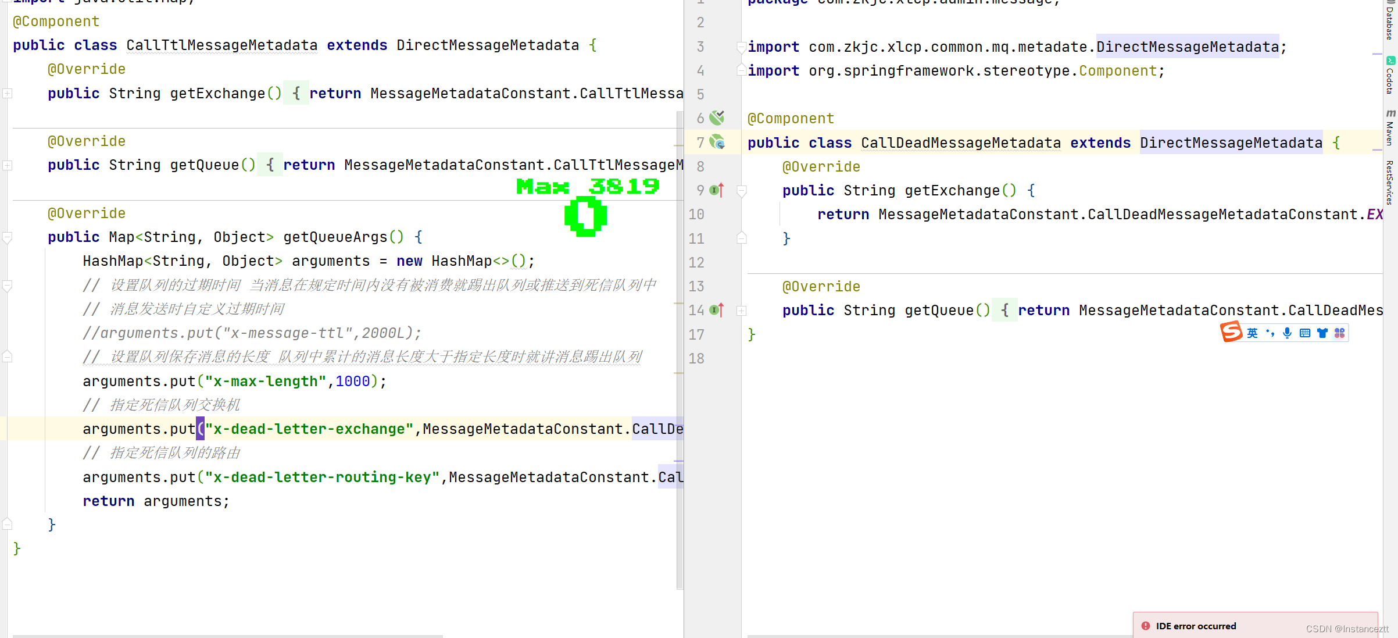The height and width of the screenshot is (638, 1398).
Task: Click the Spring bean gutter icon on line 6
Action: pyautogui.click(x=717, y=118)
